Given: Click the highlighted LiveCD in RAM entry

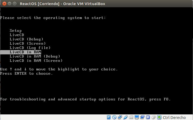Looking at the screenshot, I should [25, 52].
